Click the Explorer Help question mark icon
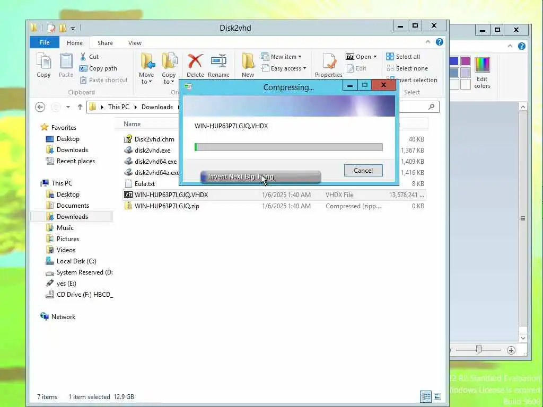This screenshot has width=543, height=407. 440,42
